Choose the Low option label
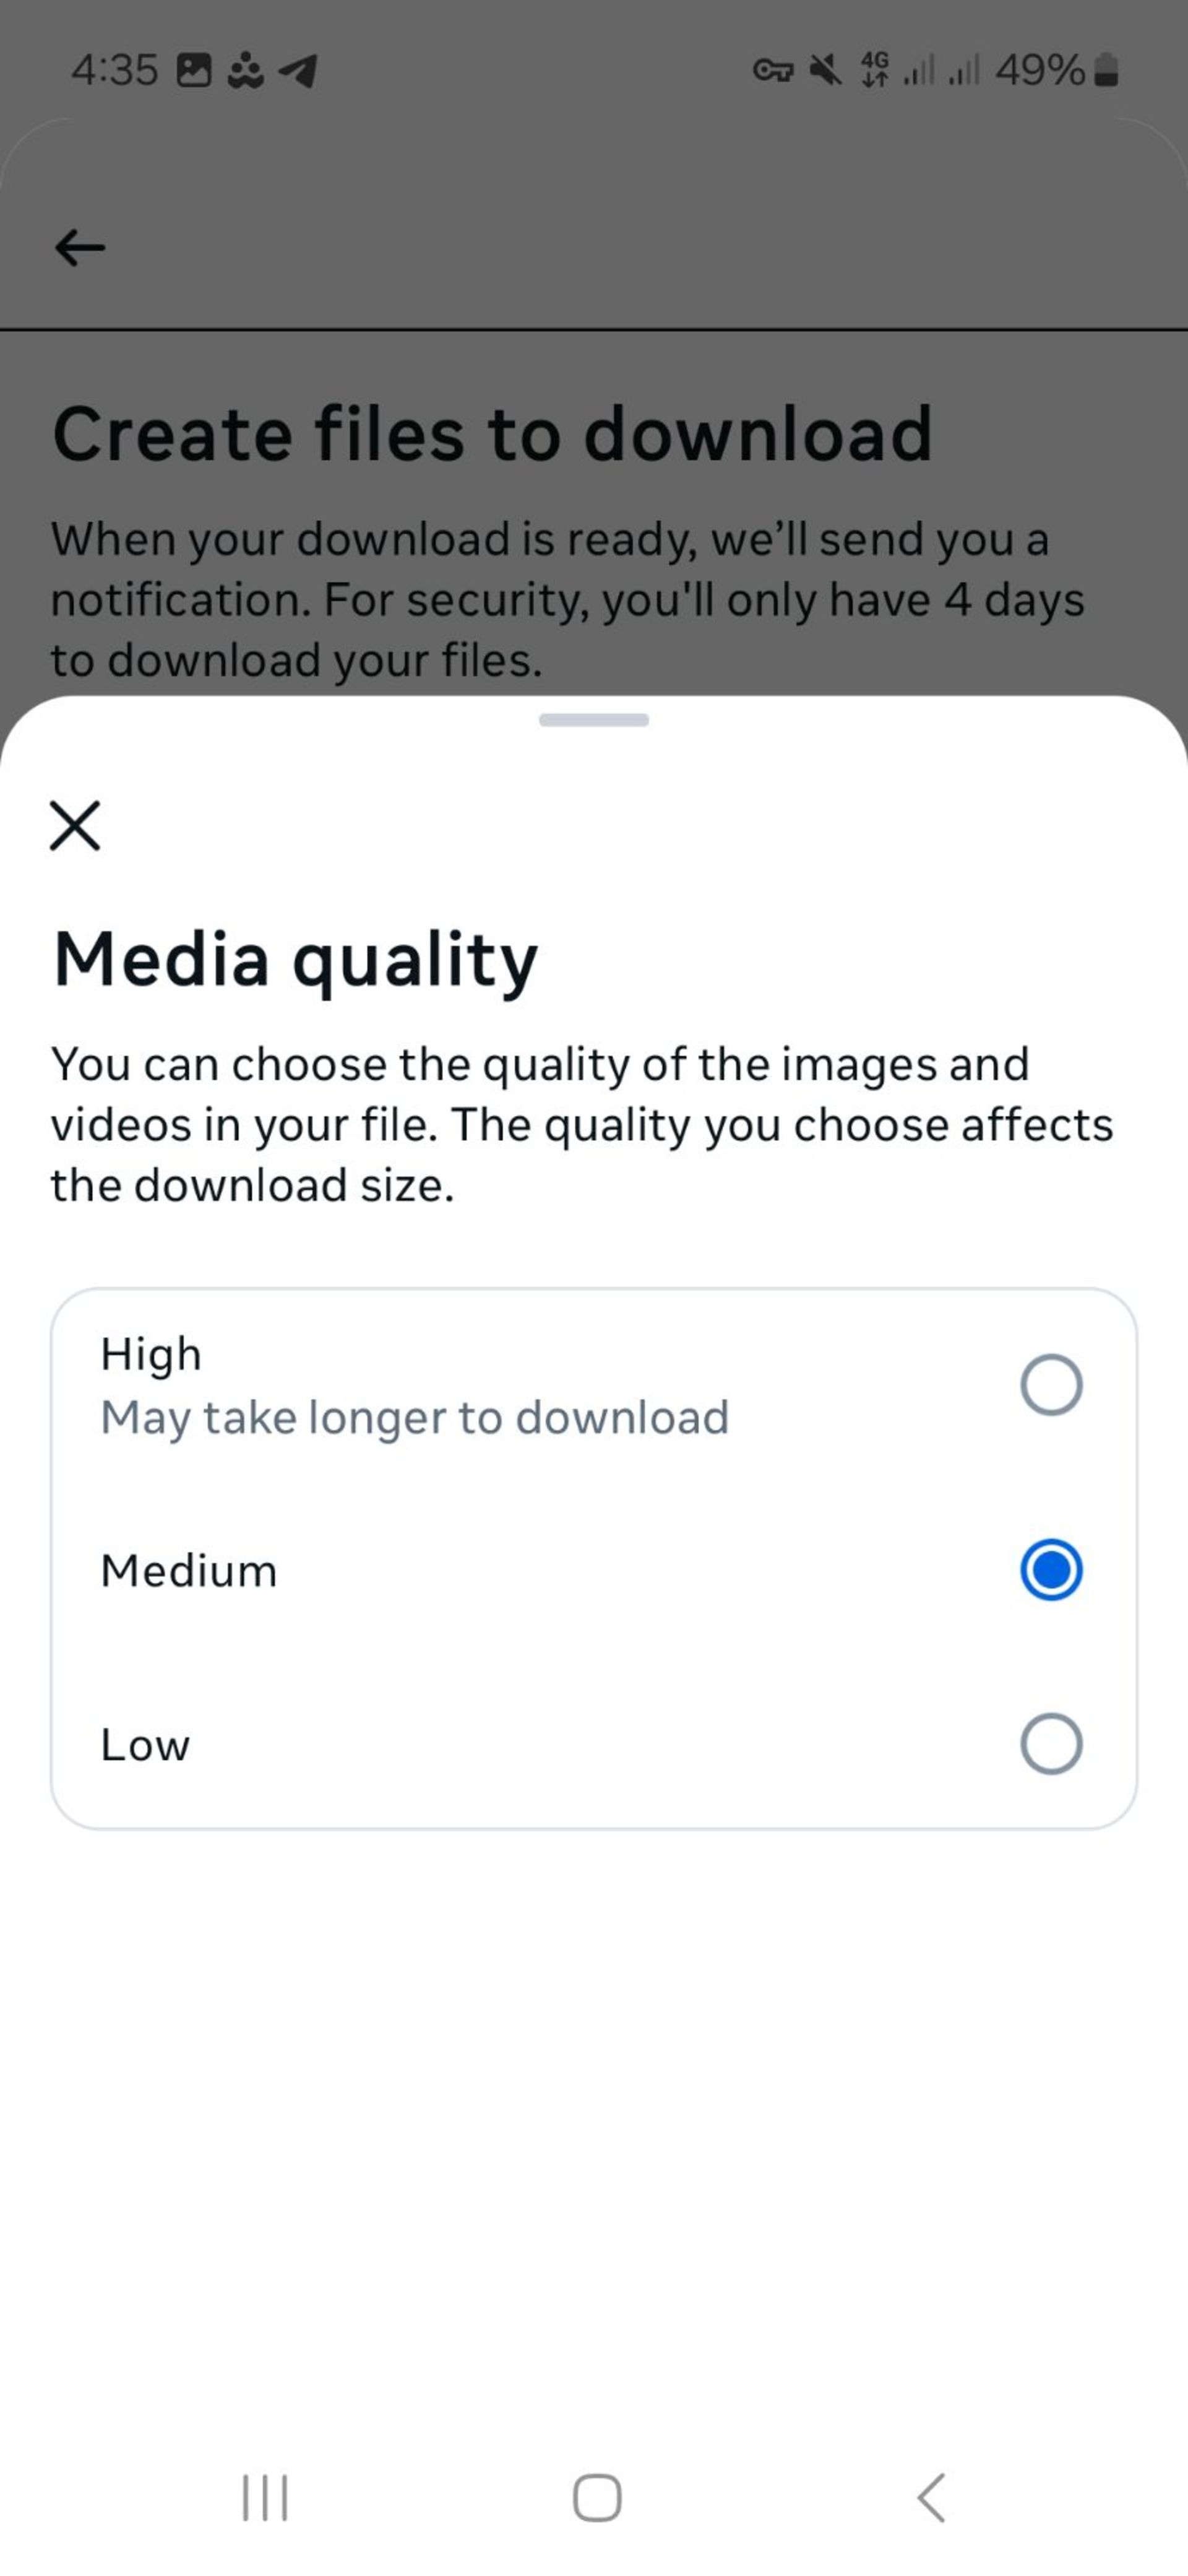1188x2576 pixels. coord(145,1745)
